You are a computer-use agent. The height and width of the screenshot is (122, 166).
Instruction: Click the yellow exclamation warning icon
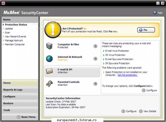53,30
